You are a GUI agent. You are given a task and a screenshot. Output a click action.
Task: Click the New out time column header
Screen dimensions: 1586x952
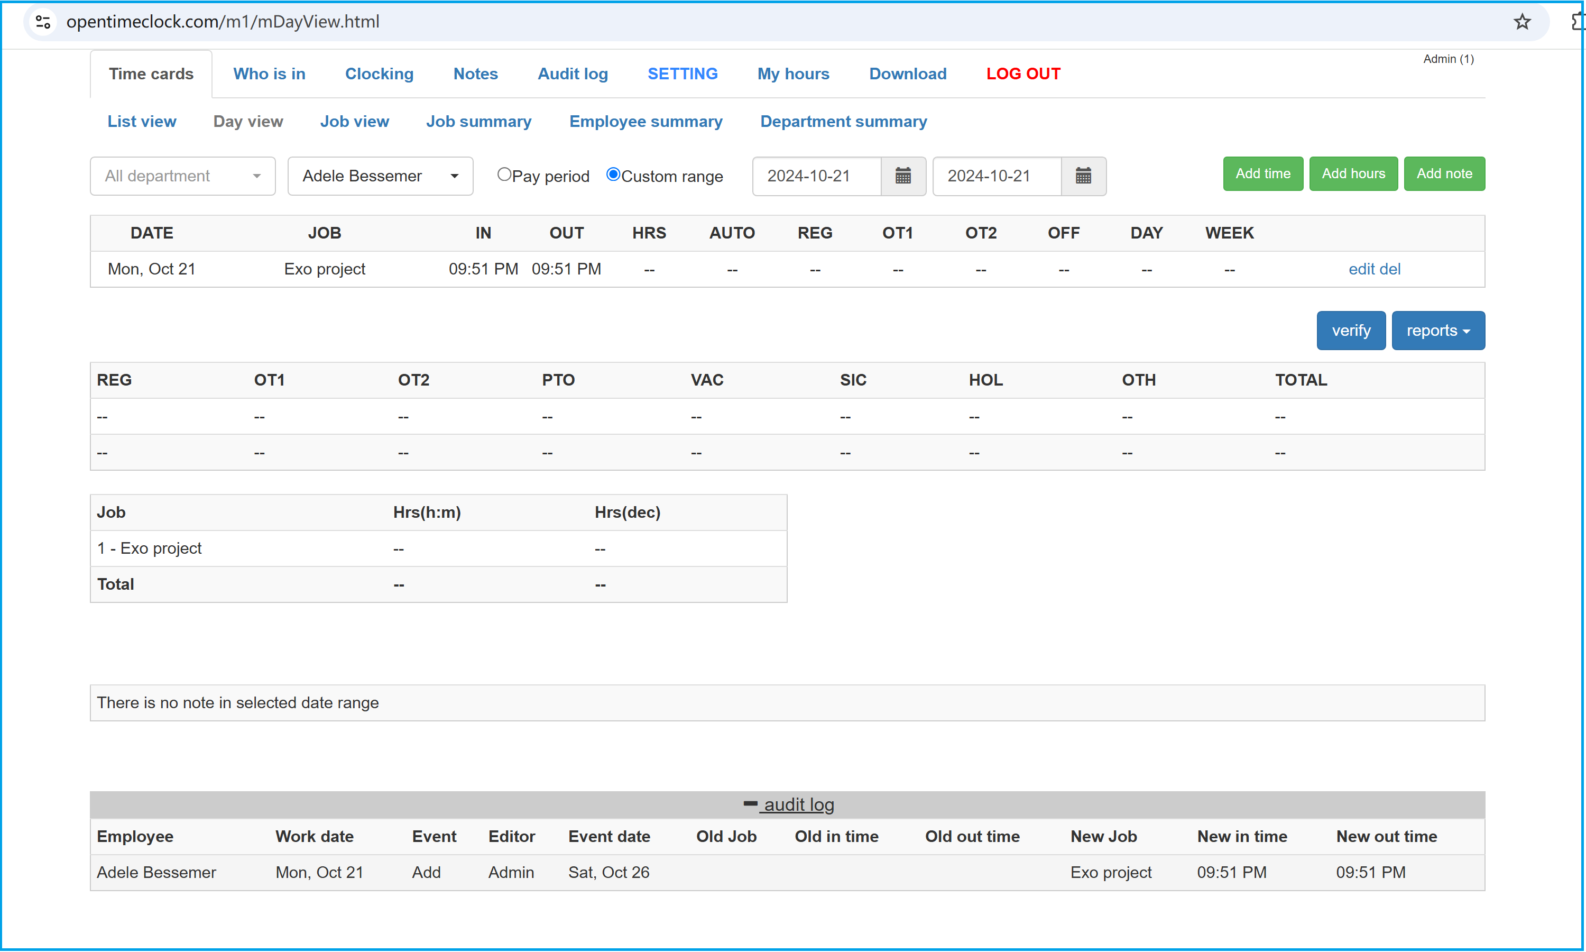(x=1386, y=837)
